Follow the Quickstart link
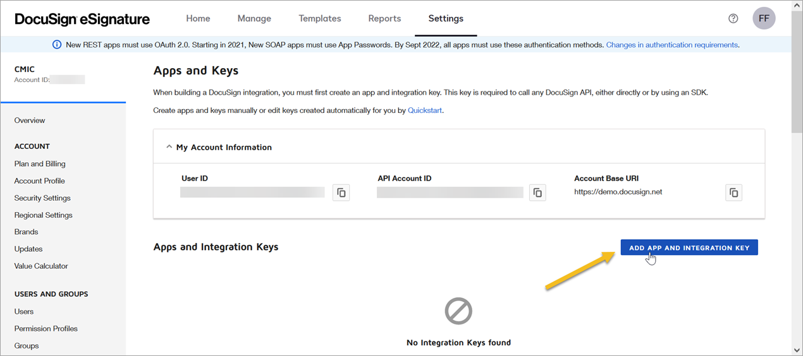The height and width of the screenshot is (356, 803). (425, 110)
